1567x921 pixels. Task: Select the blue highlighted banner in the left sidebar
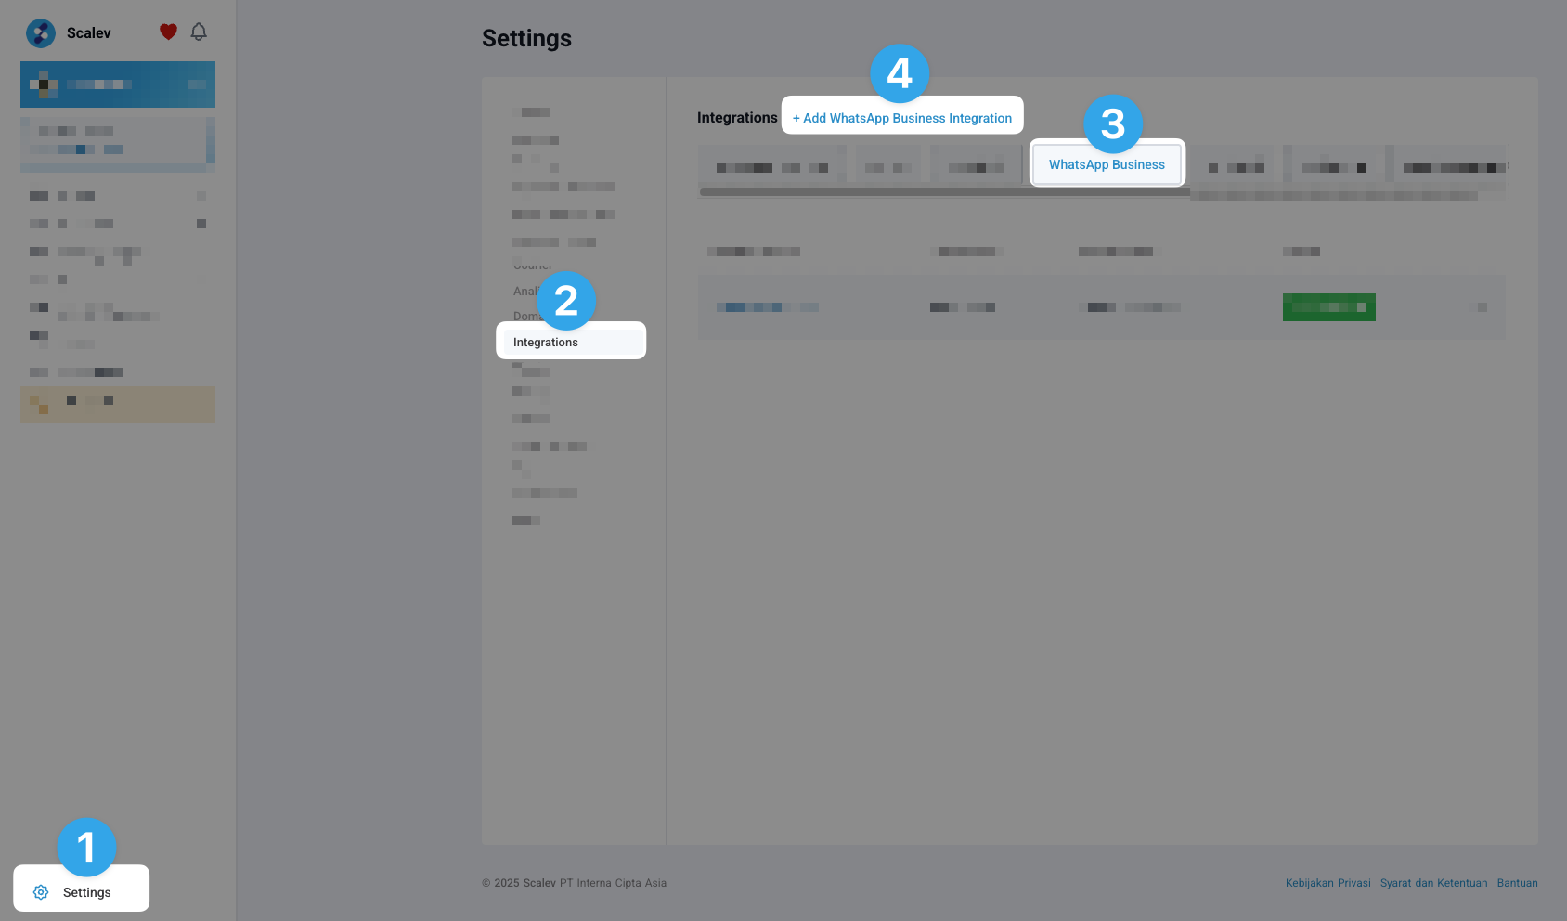point(118,84)
